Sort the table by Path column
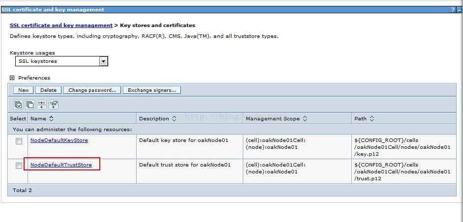This screenshot has width=463, height=222. [372, 118]
